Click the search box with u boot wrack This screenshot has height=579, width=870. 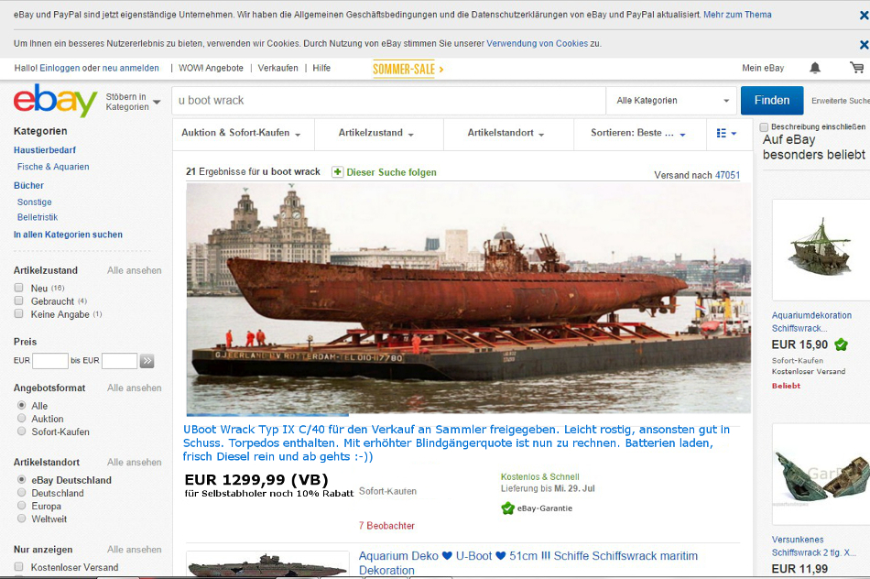(x=388, y=101)
